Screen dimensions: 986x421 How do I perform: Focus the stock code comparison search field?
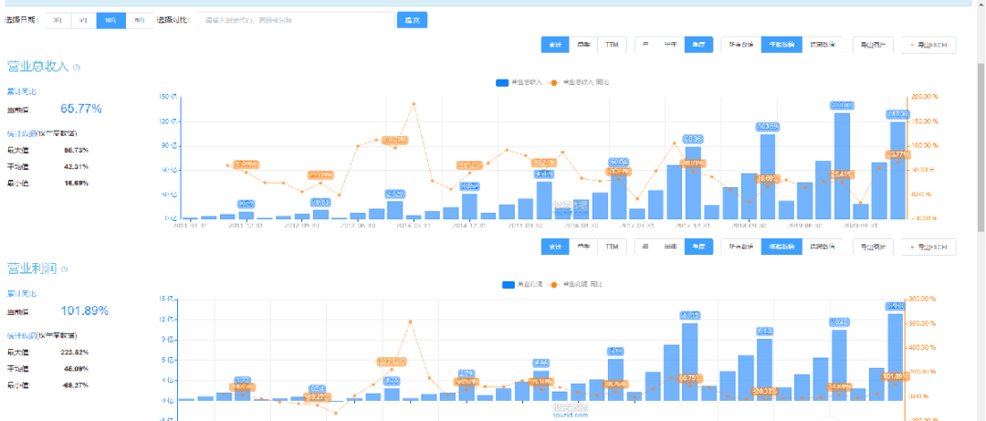[x=296, y=20]
